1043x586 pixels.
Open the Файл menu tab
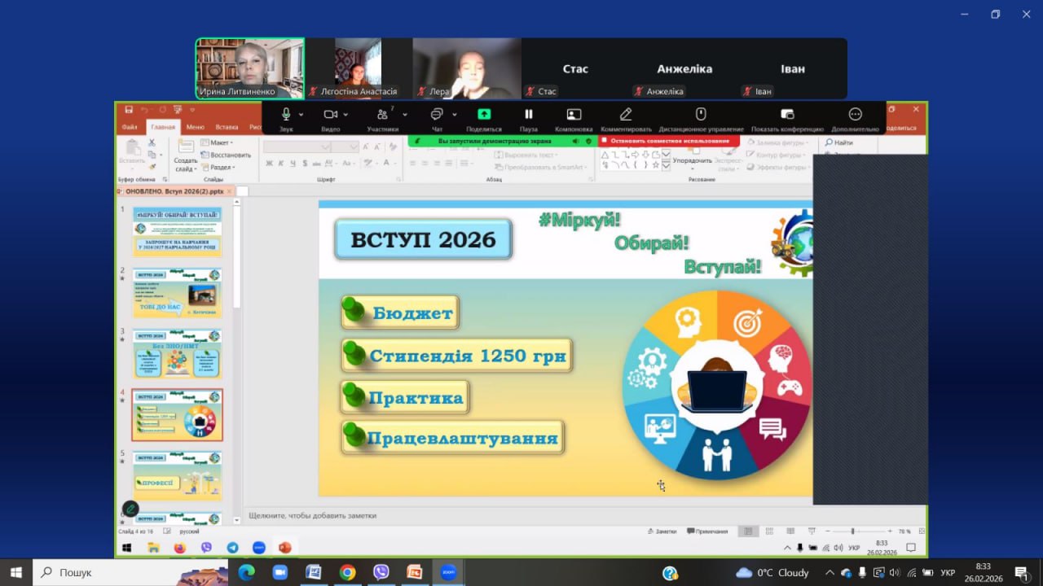130,127
